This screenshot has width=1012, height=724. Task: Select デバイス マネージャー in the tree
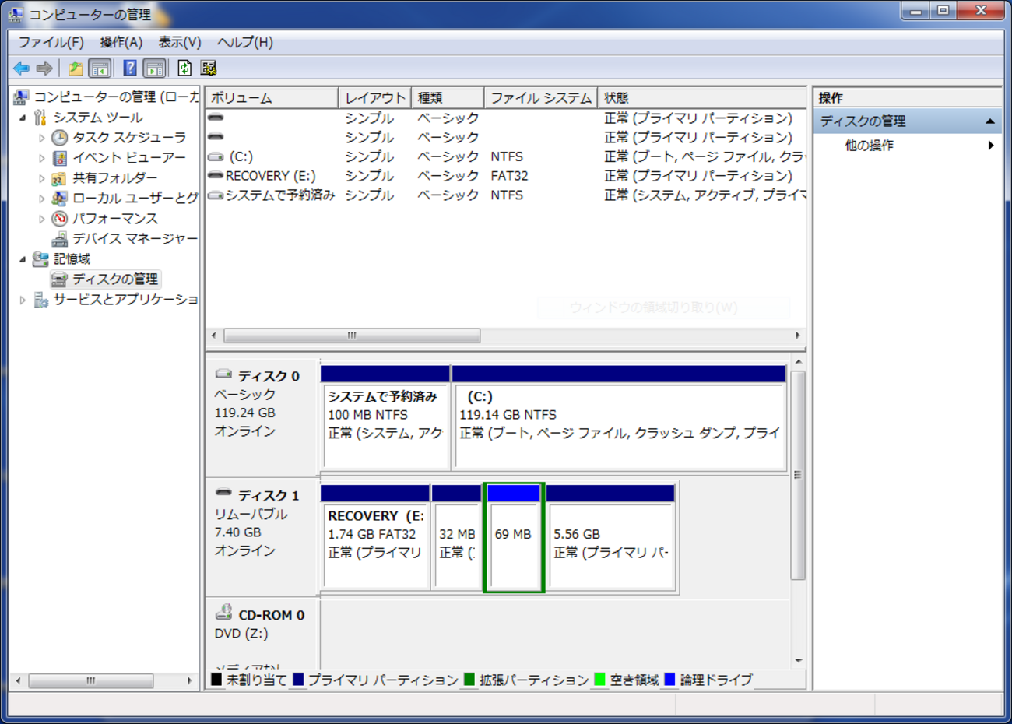point(135,239)
